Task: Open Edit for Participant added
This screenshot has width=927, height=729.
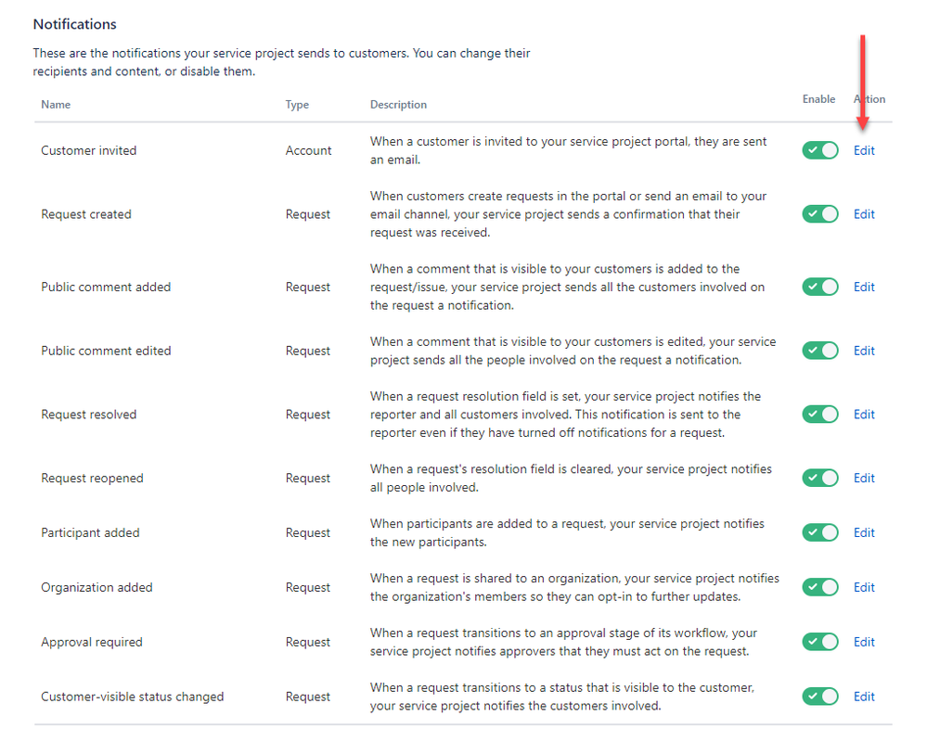Action: pos(864,532)
